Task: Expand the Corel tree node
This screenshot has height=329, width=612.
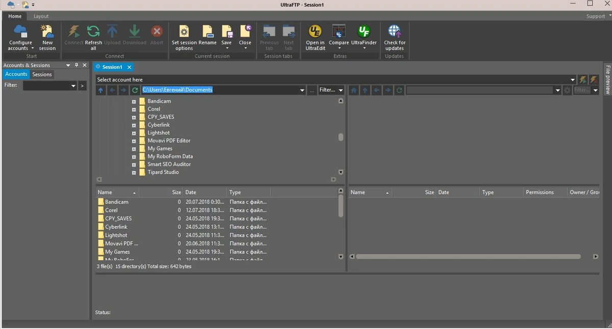Action: (x=134, y=109)
